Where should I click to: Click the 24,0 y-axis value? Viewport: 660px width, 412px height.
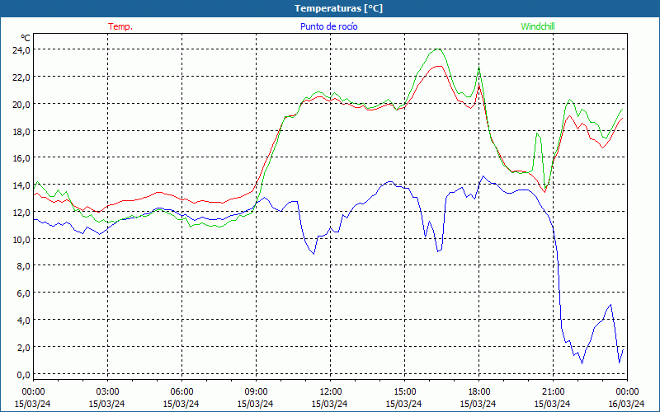pyautogui.click(x=21, y=50)
